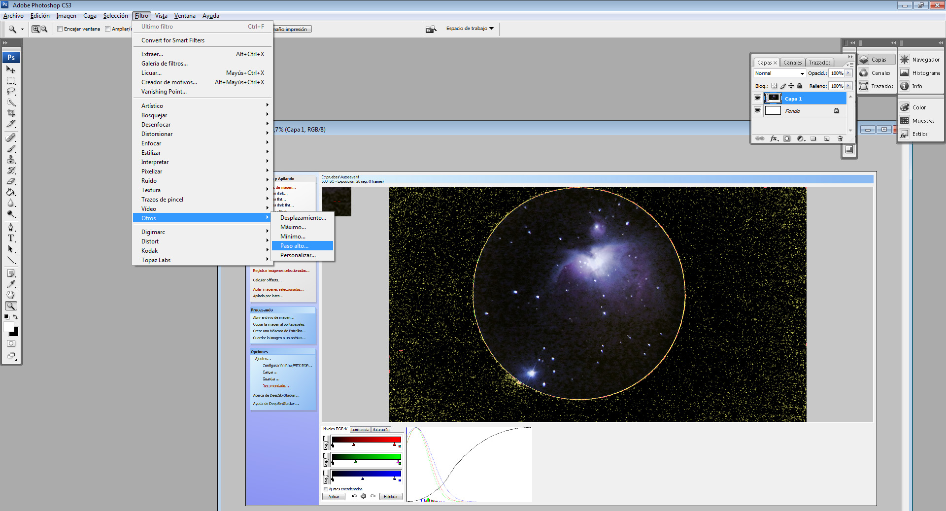This screenshot has height=511, width=946.
Task: Toggle lock all padlock
Action: 800,86
